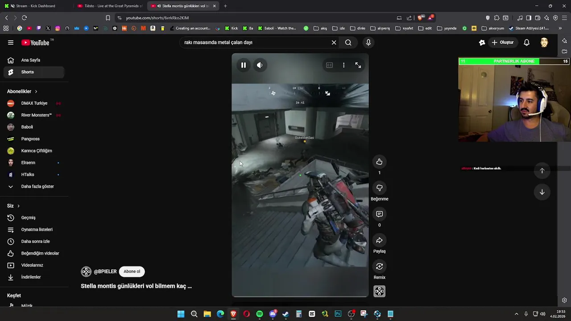This screenshot has height=321, width=571.
Task: Open the YouTube account avatar menu
Action: 544,42
